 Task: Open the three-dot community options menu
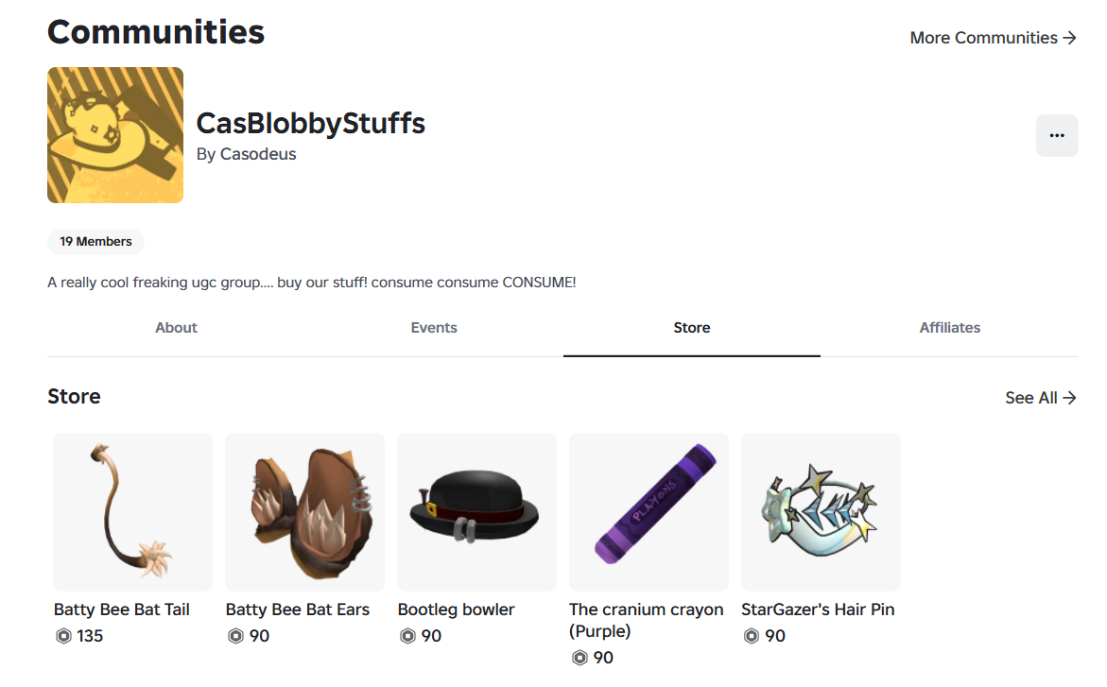pos(1057,136)
